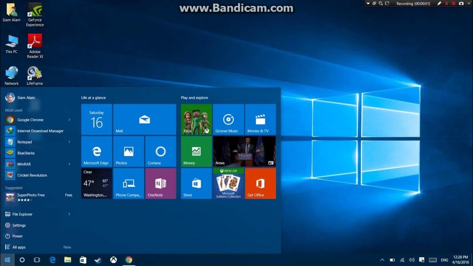Open the News tile

pos(244,151)
